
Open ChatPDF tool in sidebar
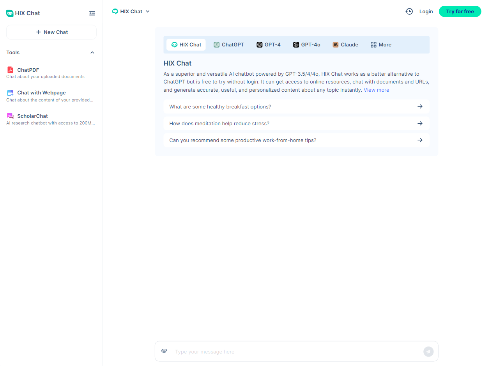tap(28, 70)
